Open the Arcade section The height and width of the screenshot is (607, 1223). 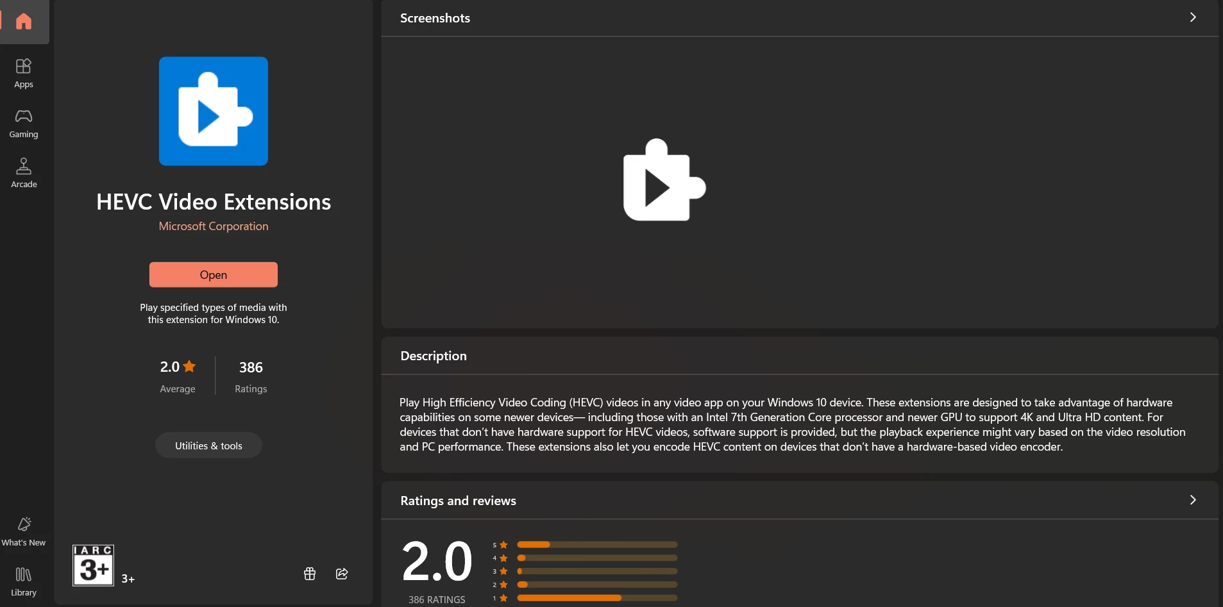(x=24, y=173)
